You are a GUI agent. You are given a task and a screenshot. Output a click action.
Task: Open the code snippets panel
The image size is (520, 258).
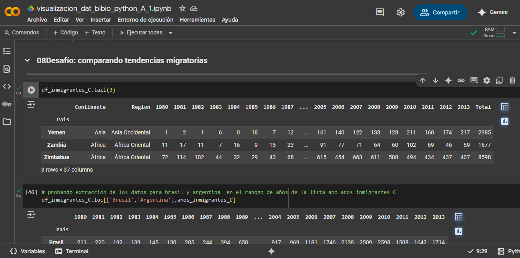tap(7, 86)
